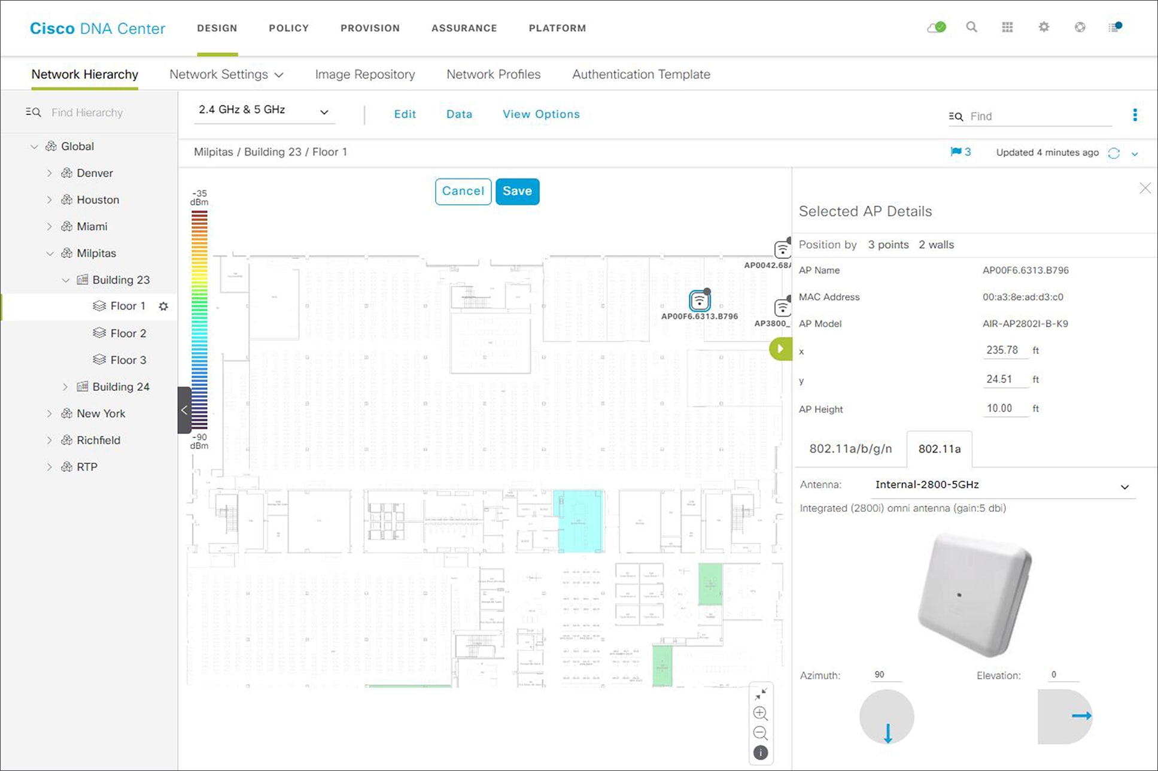The image size is (1158, 771).
Task: Select the AP3800 access point icon
Action: [783, 307]
